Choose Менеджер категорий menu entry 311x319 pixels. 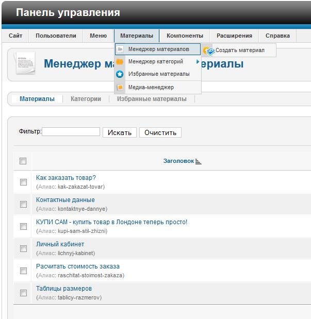tap(158, 61)
